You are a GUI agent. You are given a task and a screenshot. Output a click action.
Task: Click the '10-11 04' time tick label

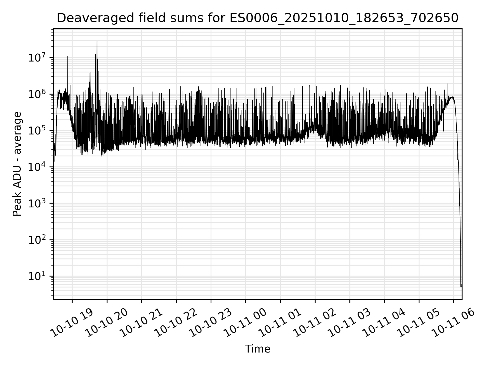[384, 322]
